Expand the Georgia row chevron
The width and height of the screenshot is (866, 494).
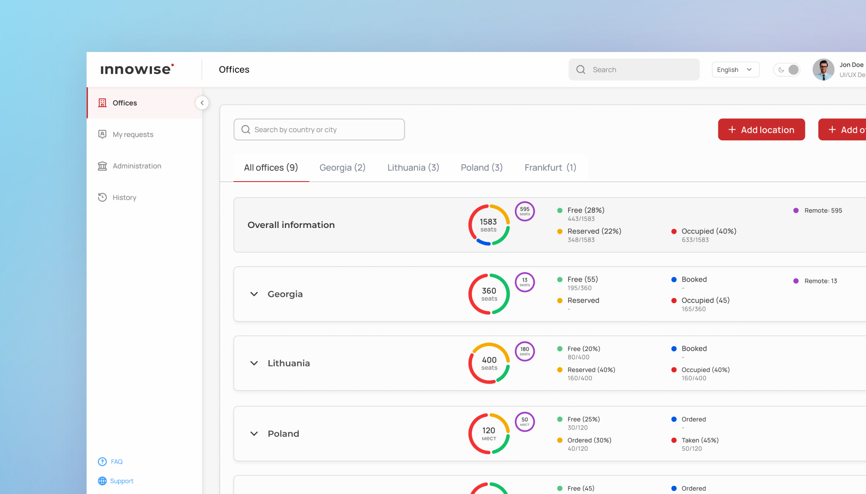(x=254, y=294)
